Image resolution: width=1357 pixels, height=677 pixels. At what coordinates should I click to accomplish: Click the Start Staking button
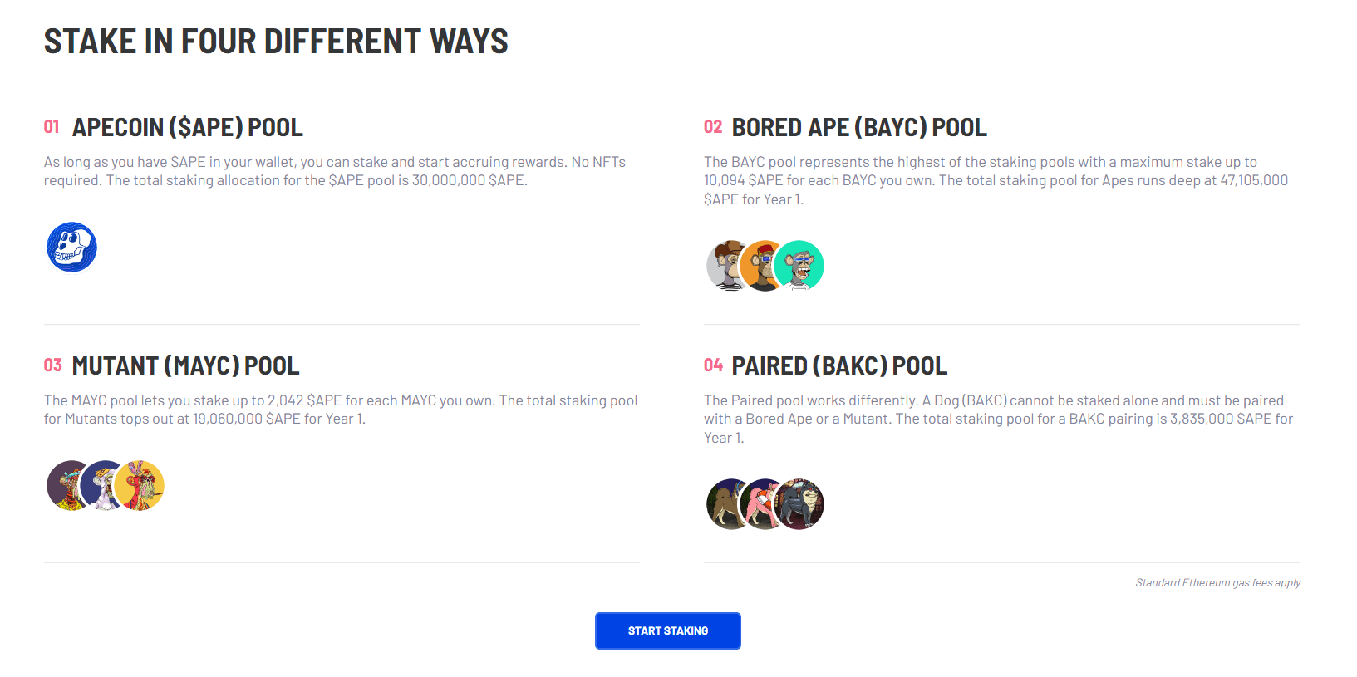click(x=668, y=630)
